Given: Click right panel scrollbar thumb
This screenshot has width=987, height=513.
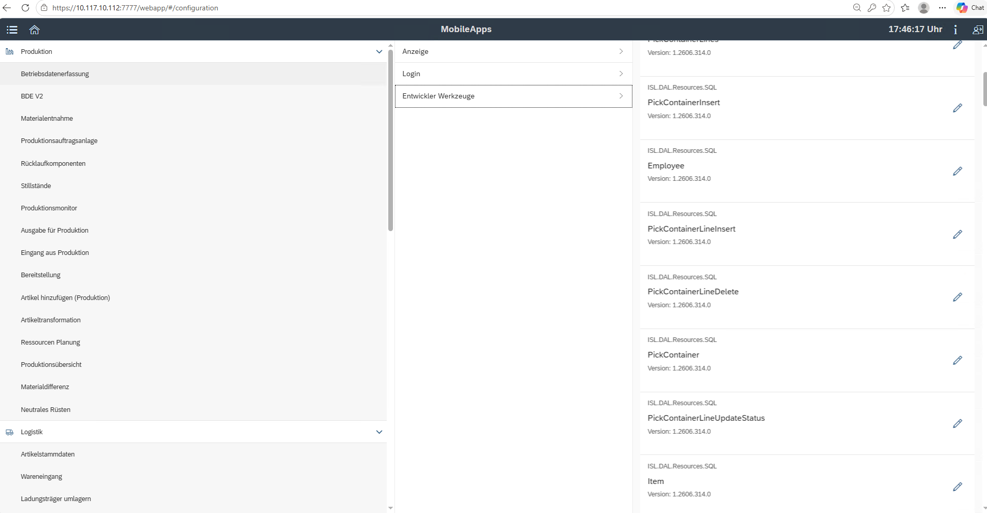Looking at the screenshot, I should pos(984,89).
